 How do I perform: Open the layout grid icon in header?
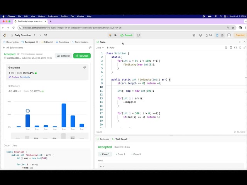194,35
